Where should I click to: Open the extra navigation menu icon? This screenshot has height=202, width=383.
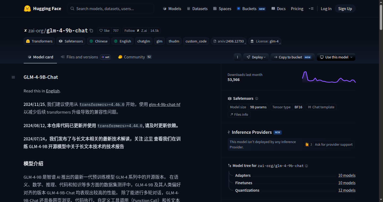[x=311, y=8]
